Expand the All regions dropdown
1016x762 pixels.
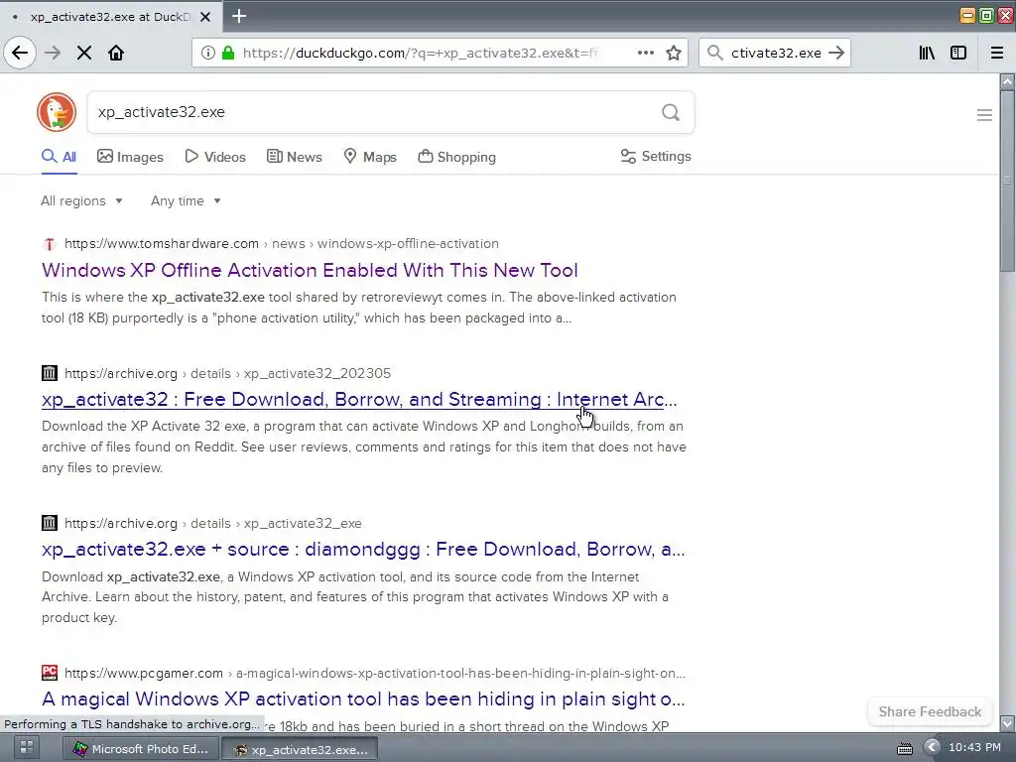(x=81, y=200)
